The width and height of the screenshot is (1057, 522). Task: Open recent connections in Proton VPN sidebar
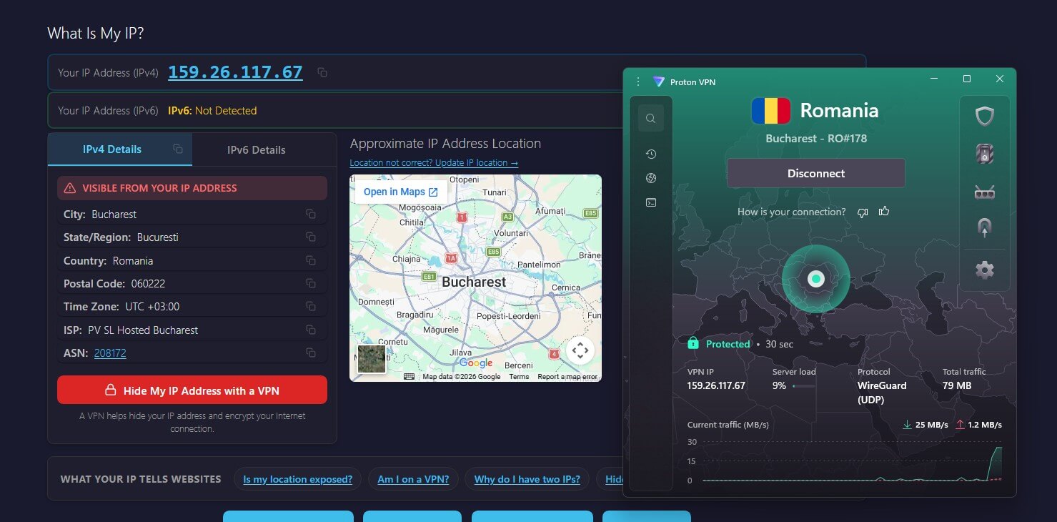coord(650,154)
